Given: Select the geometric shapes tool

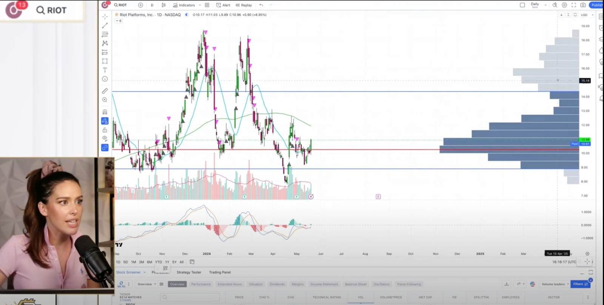Looking at the screenshot, I should coord(105,61).
